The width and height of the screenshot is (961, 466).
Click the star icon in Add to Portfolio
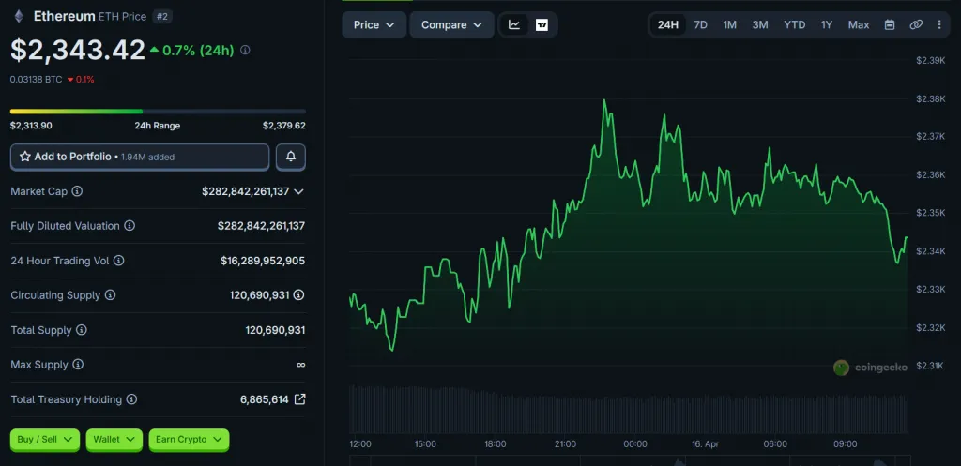[25, 157]
